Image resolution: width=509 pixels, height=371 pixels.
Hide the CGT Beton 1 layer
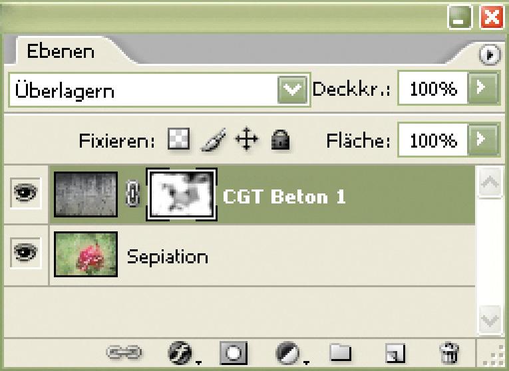point(25,193)
